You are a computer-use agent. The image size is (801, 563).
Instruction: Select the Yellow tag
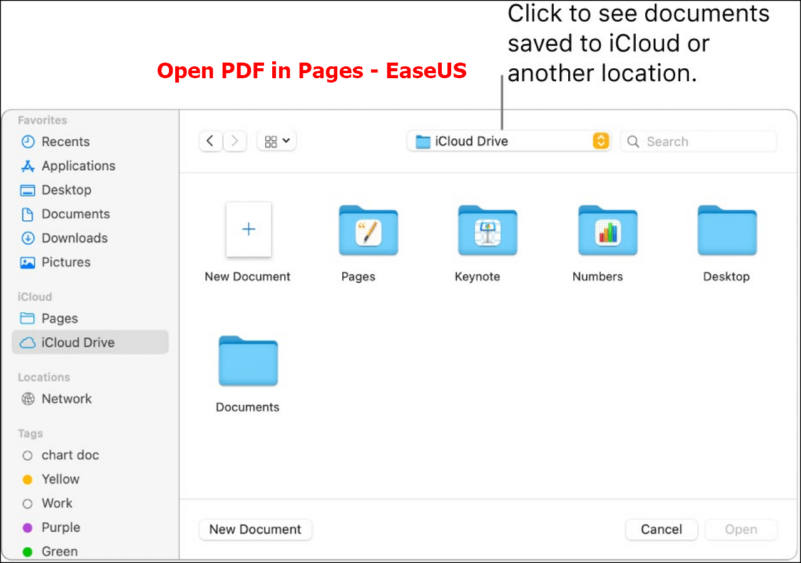[x=60, y=479]
